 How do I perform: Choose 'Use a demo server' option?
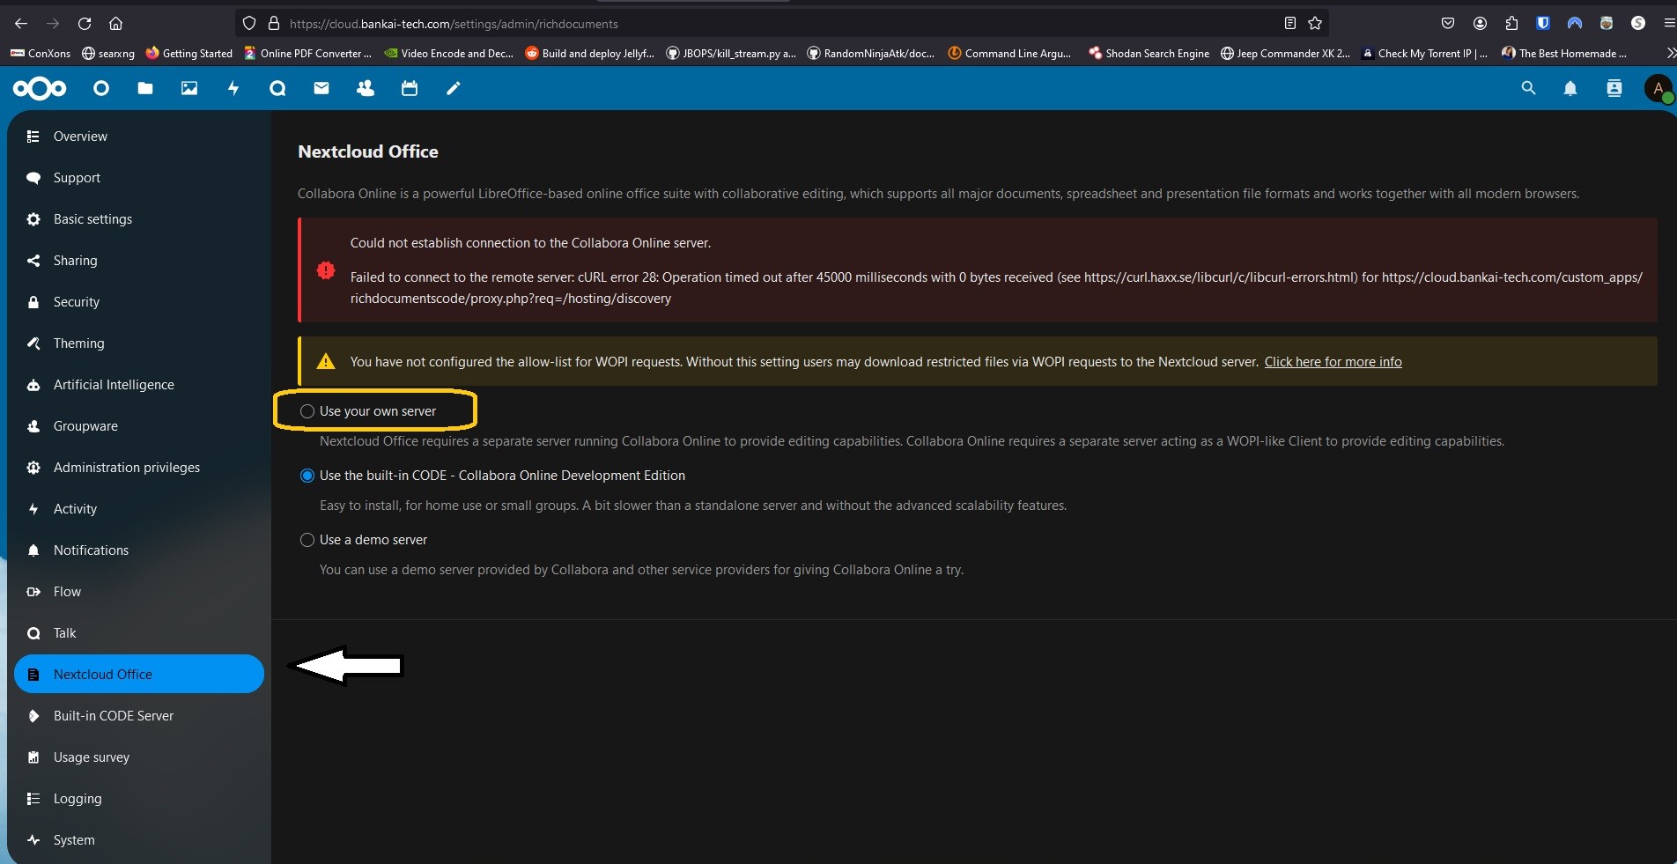[307, 540]
